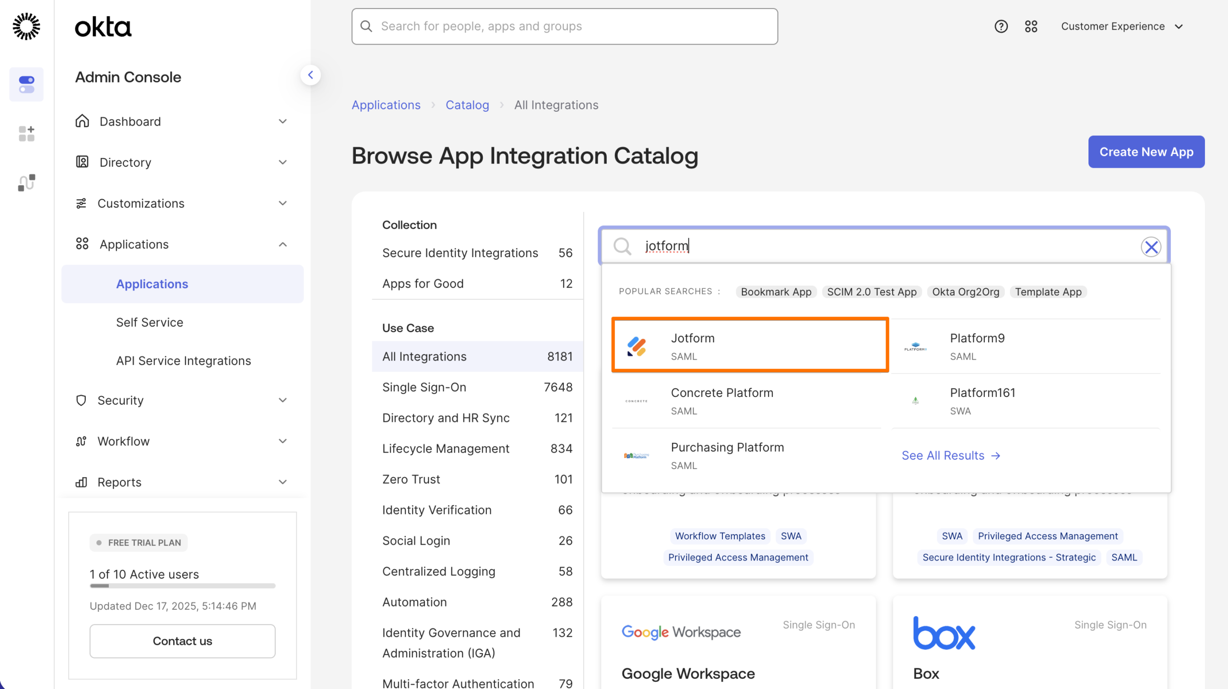
Task: Open the help question-mark icon
Action: (x=1001, y=26)
